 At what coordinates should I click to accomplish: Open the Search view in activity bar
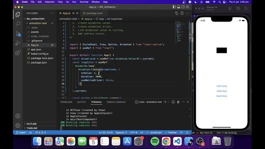[x=18, y=24]
